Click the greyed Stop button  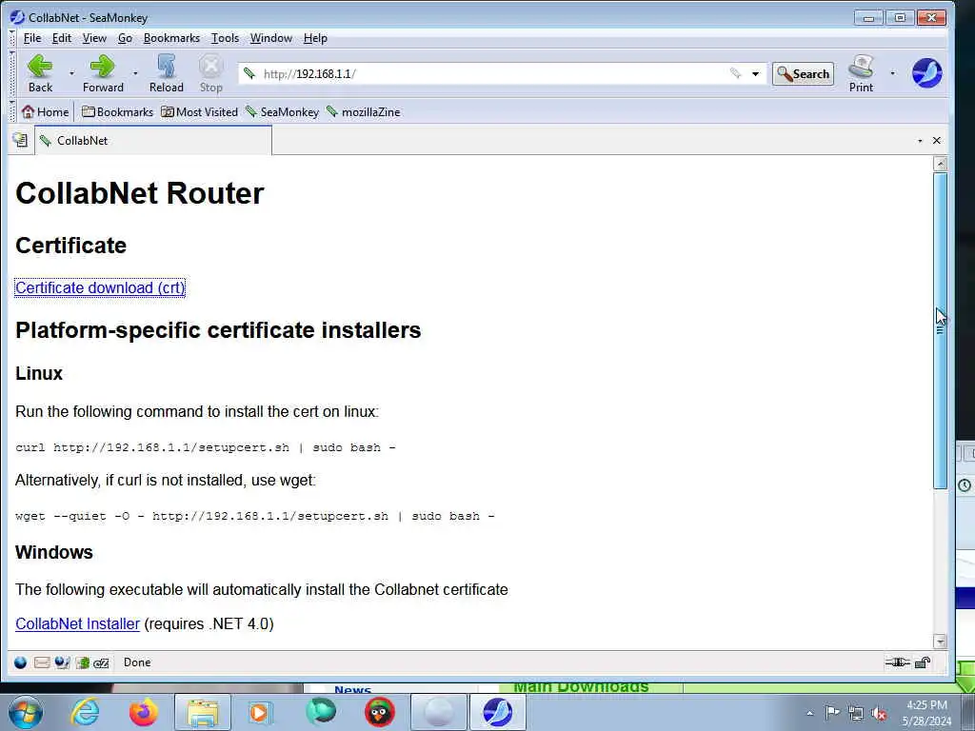click(210, 73)
